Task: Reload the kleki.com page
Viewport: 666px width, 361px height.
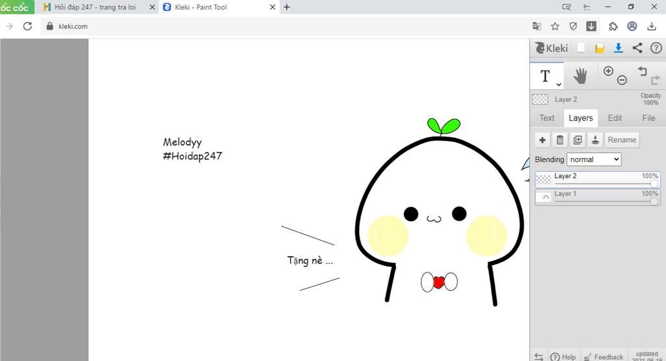Action: point(27,26)
